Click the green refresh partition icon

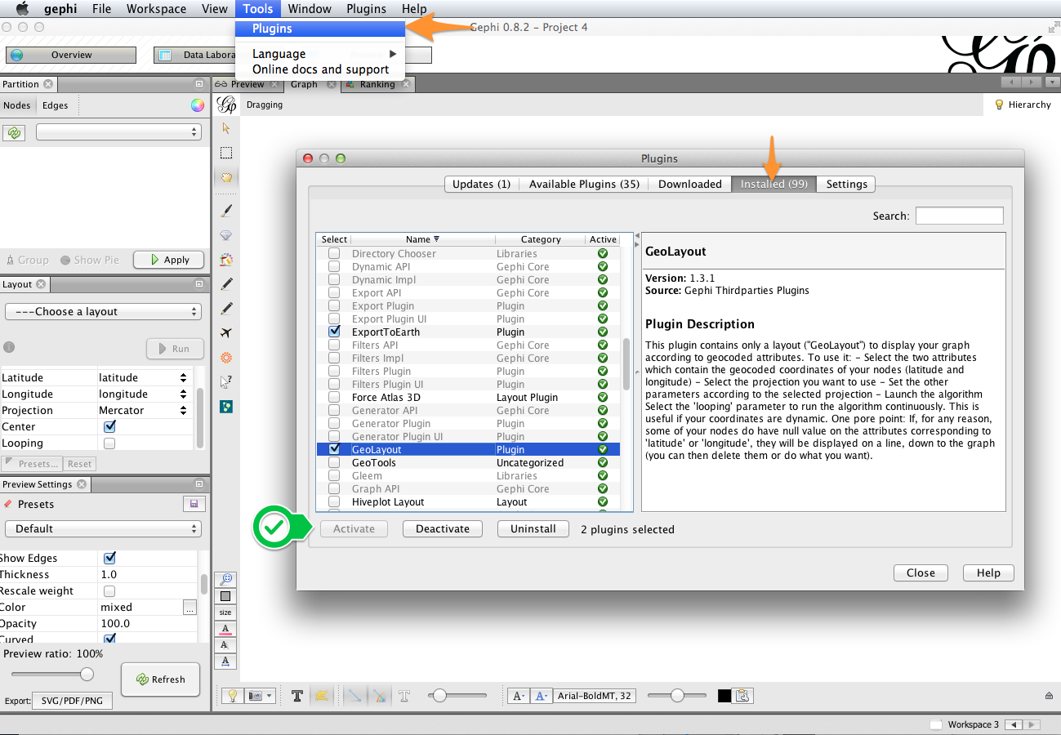tap(15, 132)
